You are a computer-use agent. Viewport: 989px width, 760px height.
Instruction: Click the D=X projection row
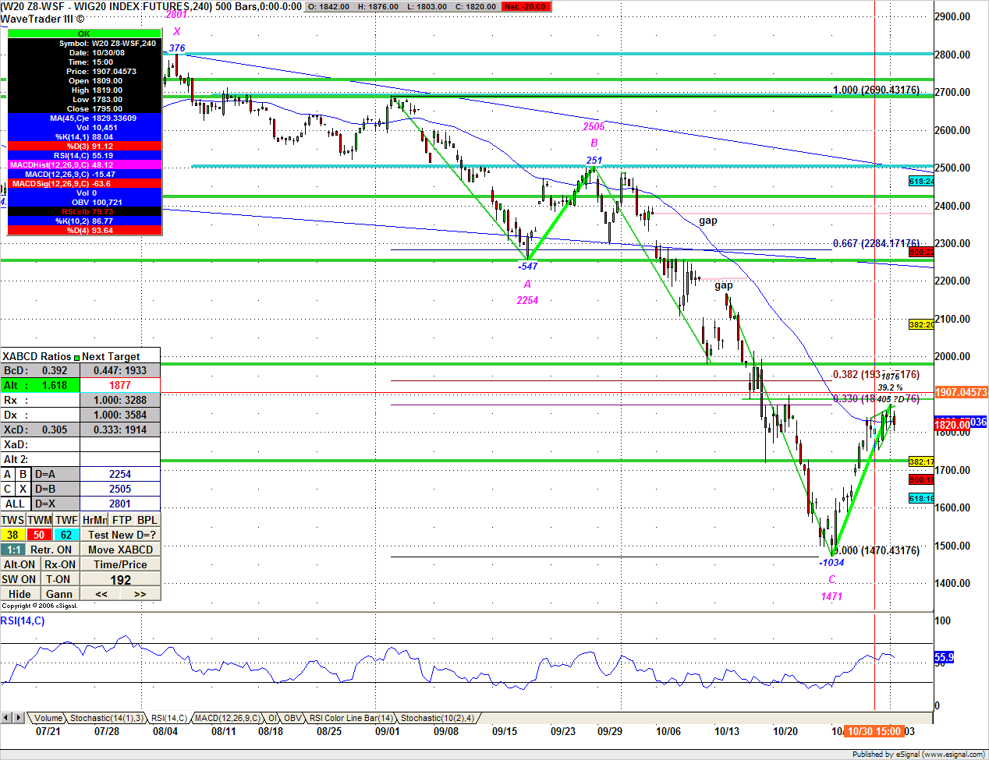click(56, 504)
